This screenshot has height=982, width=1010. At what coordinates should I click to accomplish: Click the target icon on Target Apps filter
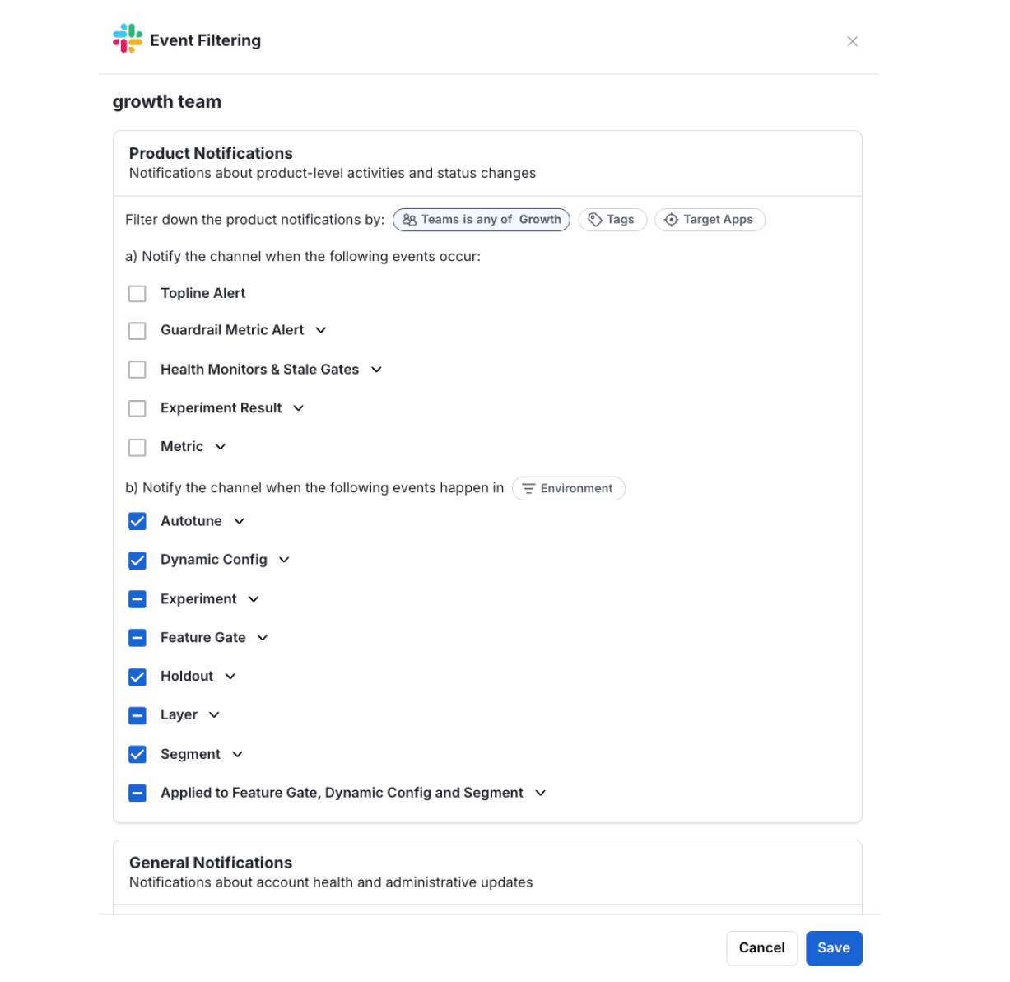671,220
